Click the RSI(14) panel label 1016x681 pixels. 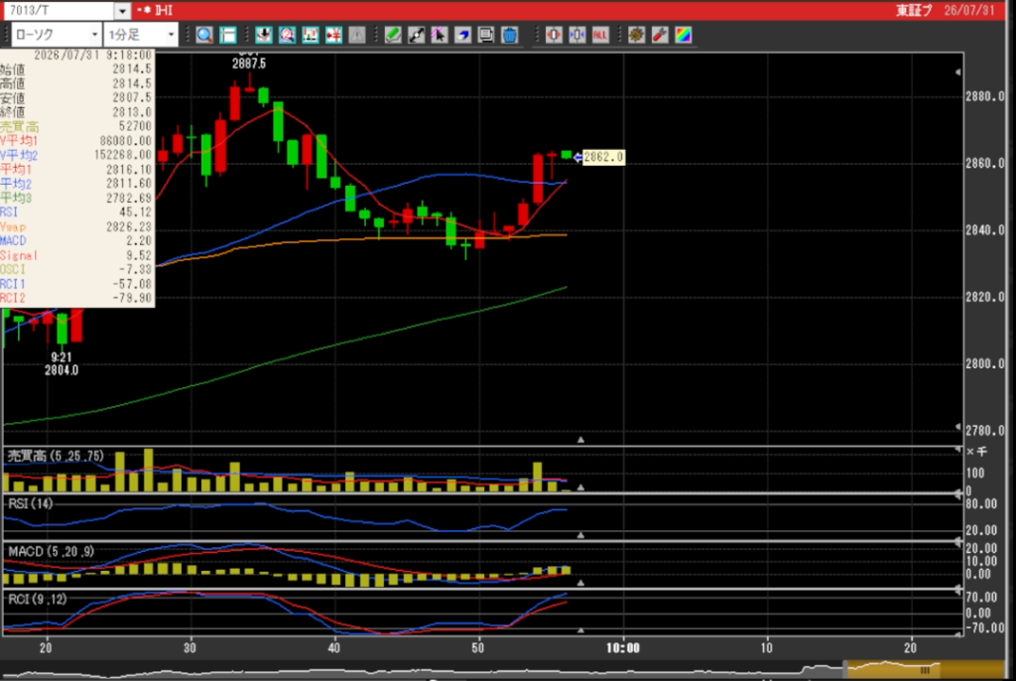click(x=31, y=504)
